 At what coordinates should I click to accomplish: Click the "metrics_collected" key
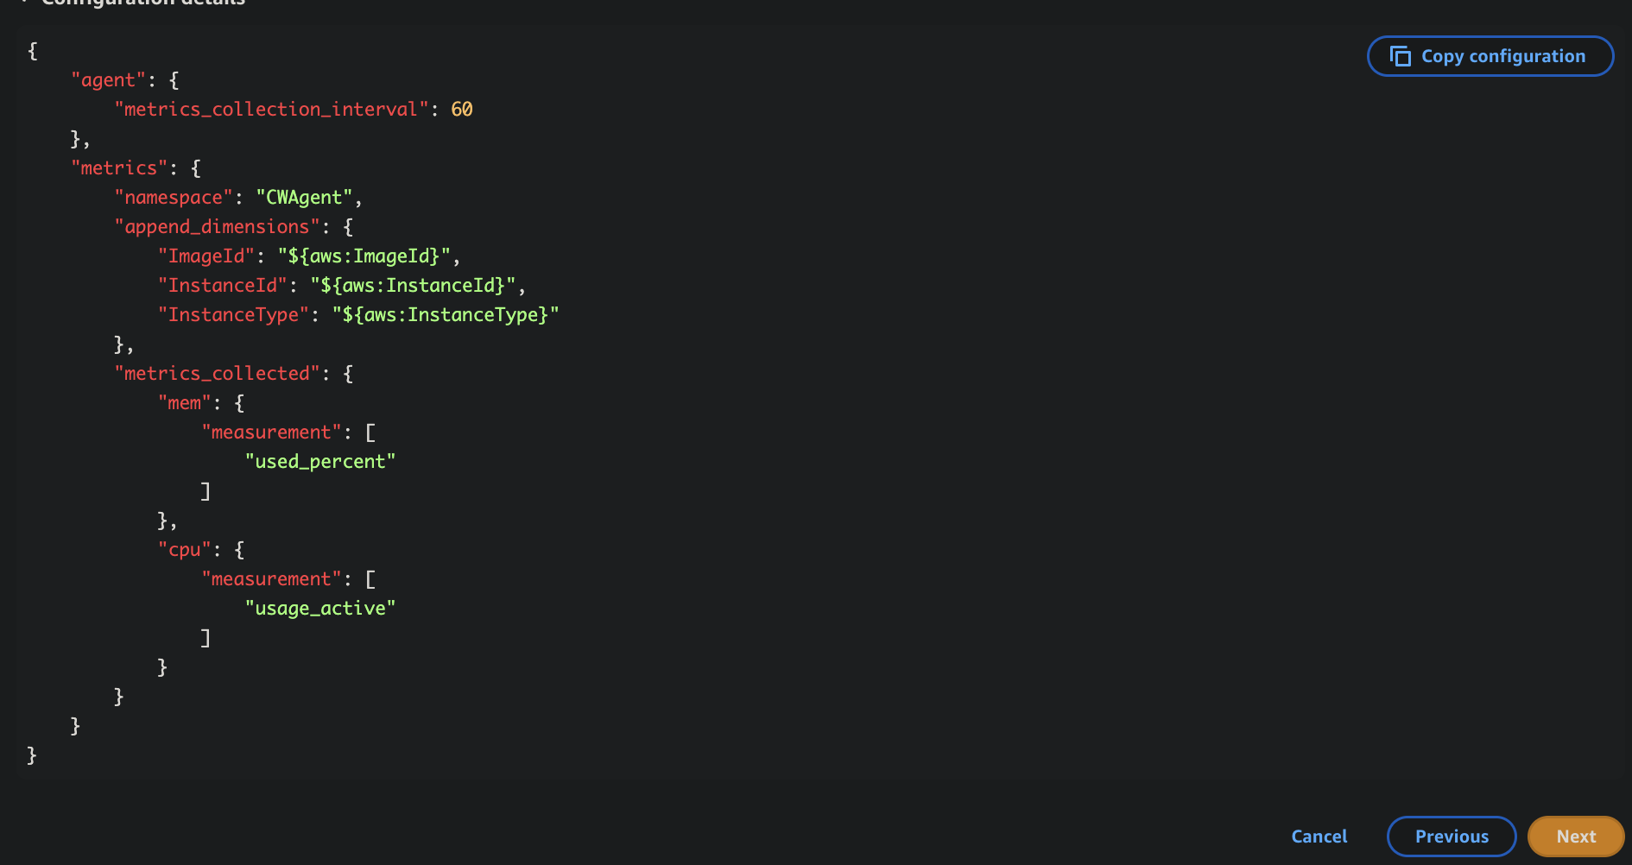tap(217, 374)
